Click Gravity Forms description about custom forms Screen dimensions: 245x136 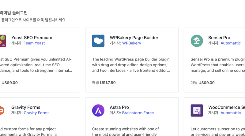(x=28, y=132)
